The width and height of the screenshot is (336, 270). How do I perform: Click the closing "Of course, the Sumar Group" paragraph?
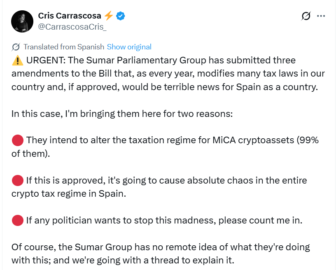coord(161,254)
